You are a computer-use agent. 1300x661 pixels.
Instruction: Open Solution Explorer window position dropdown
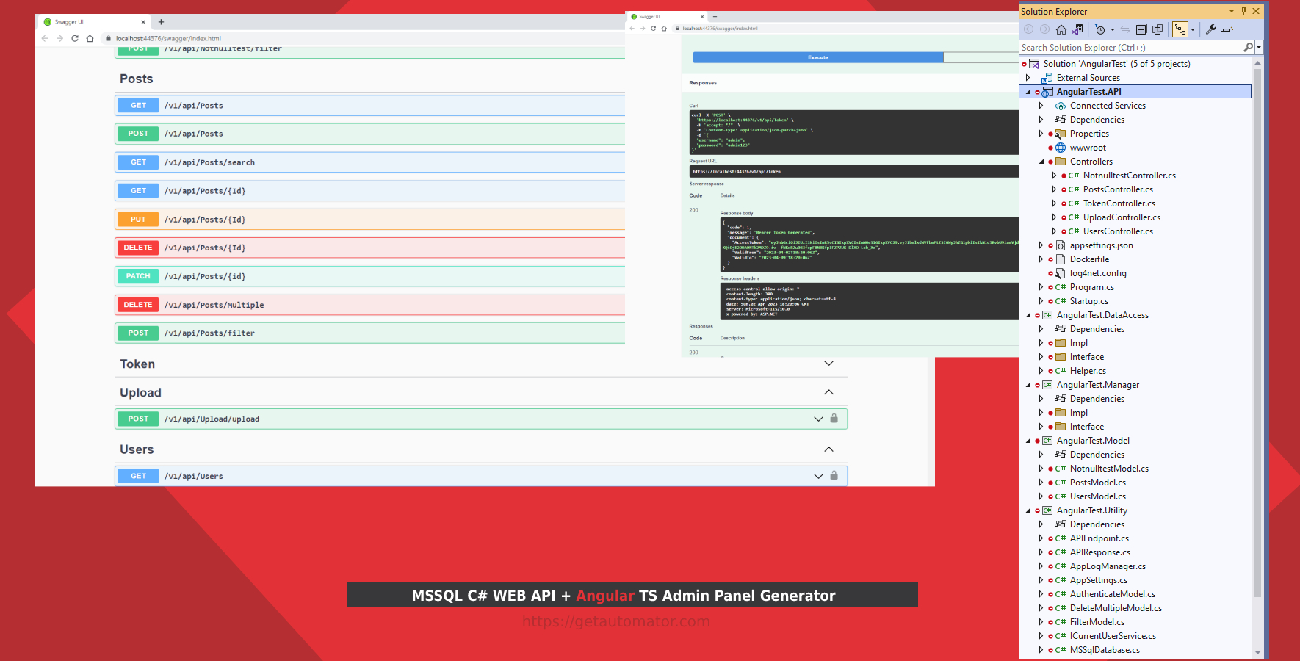(1232, 11)
